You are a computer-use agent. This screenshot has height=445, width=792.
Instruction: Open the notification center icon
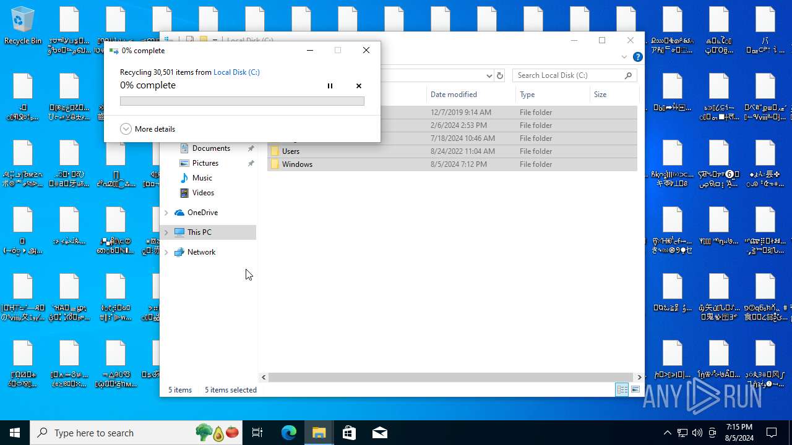(x=772, y=433)
